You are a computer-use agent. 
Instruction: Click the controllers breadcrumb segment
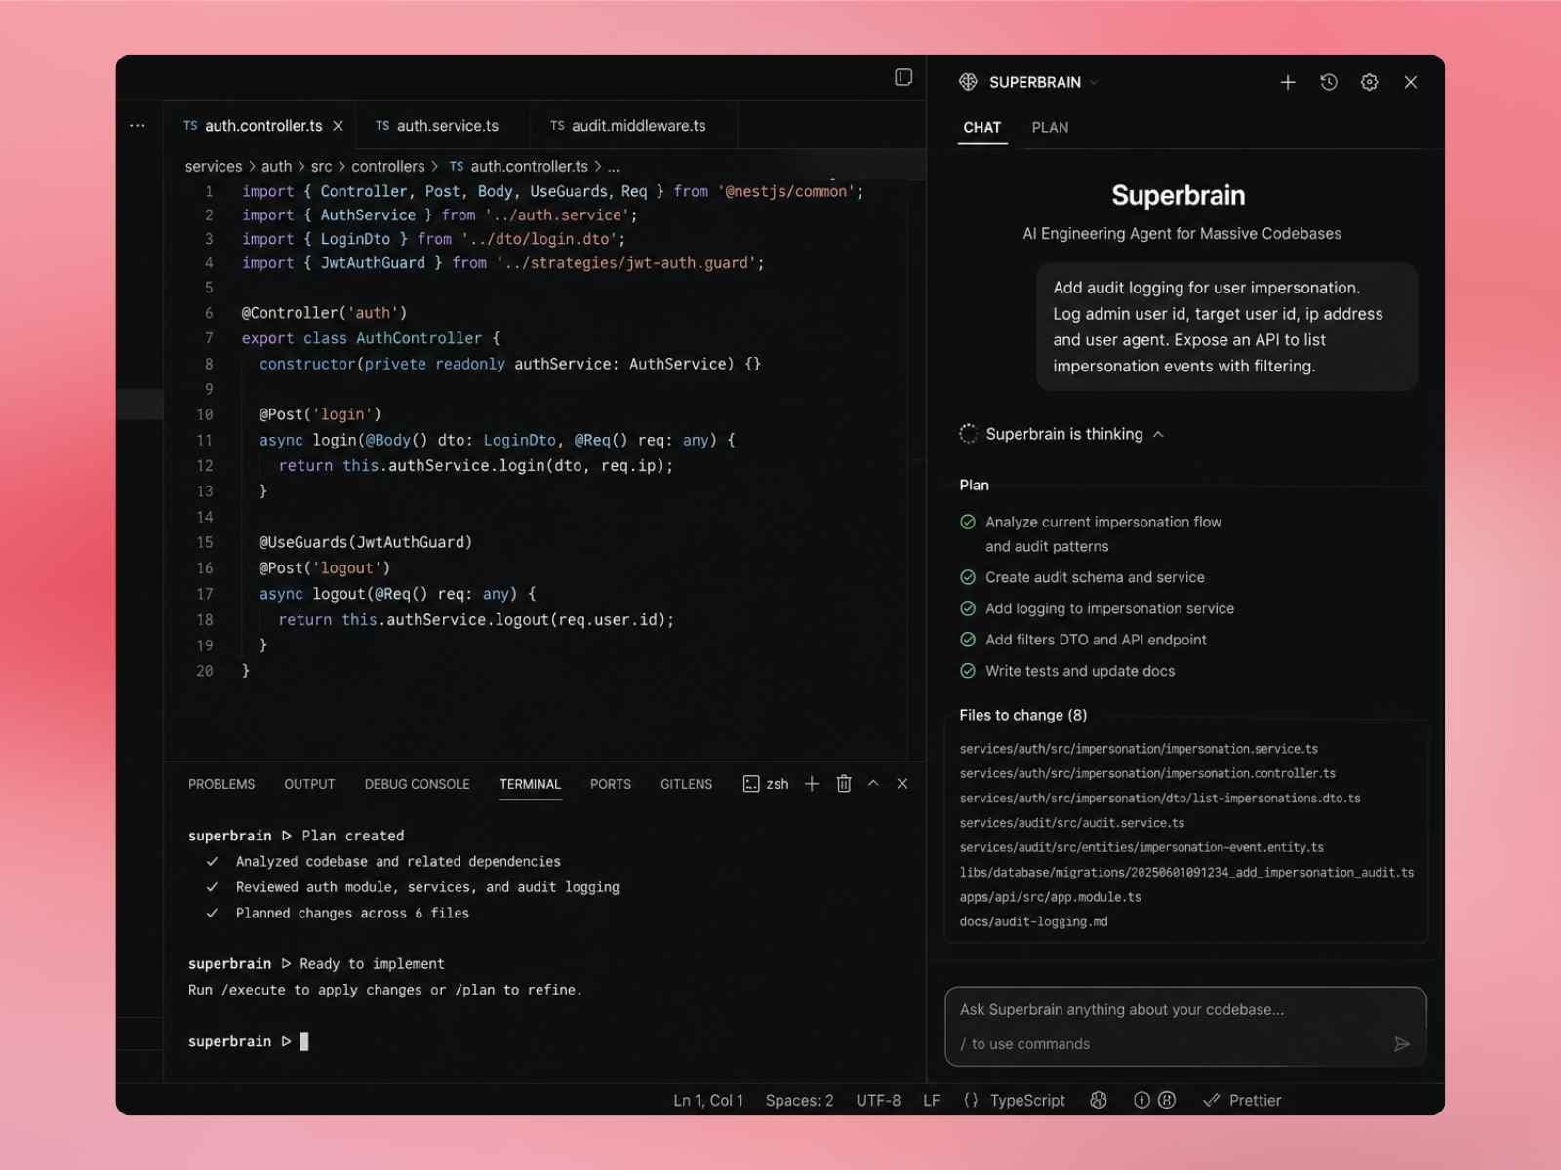tap(388, 167)
